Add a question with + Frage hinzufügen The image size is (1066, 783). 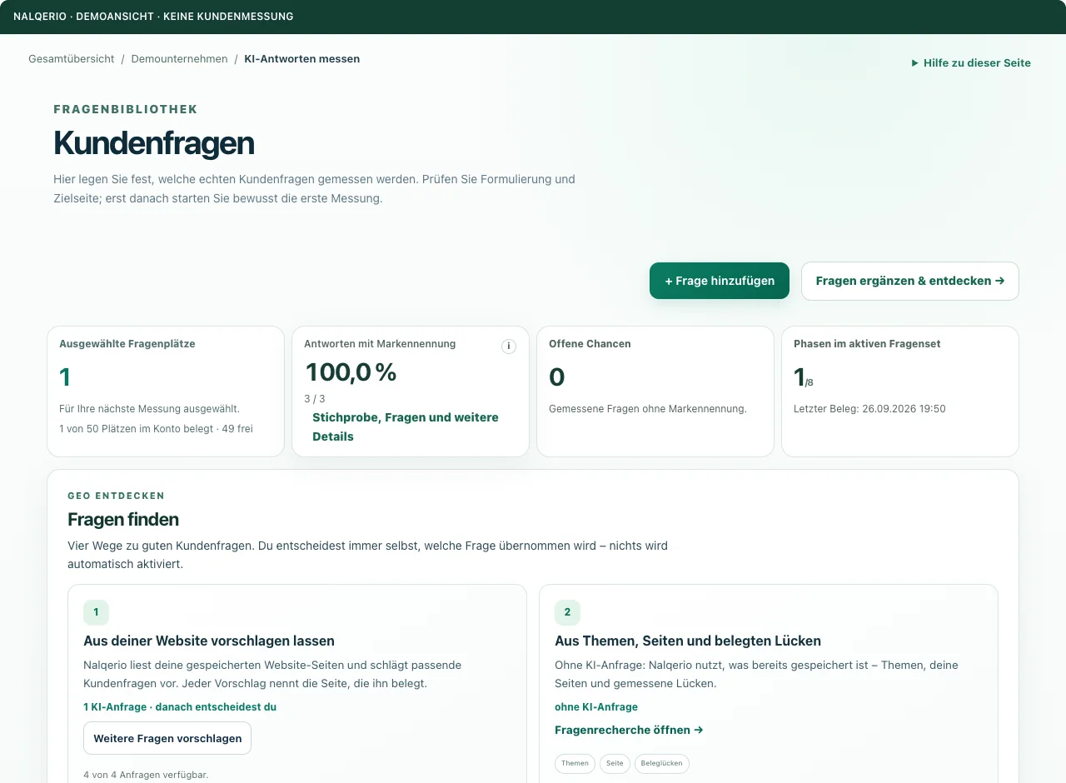[x=720, y=281]
